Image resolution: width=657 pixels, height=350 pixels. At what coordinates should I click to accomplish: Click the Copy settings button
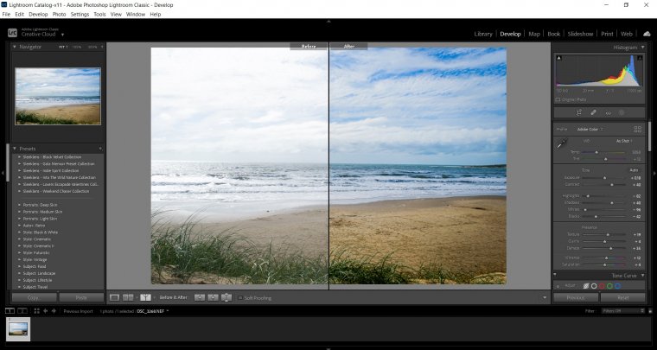[x=34, y=297]
